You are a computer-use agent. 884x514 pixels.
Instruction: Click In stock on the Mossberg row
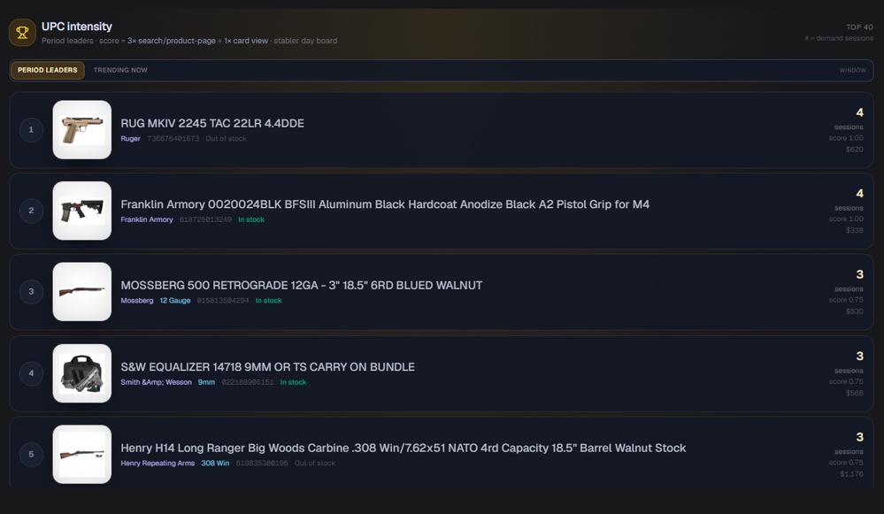(x=268, y=301)
